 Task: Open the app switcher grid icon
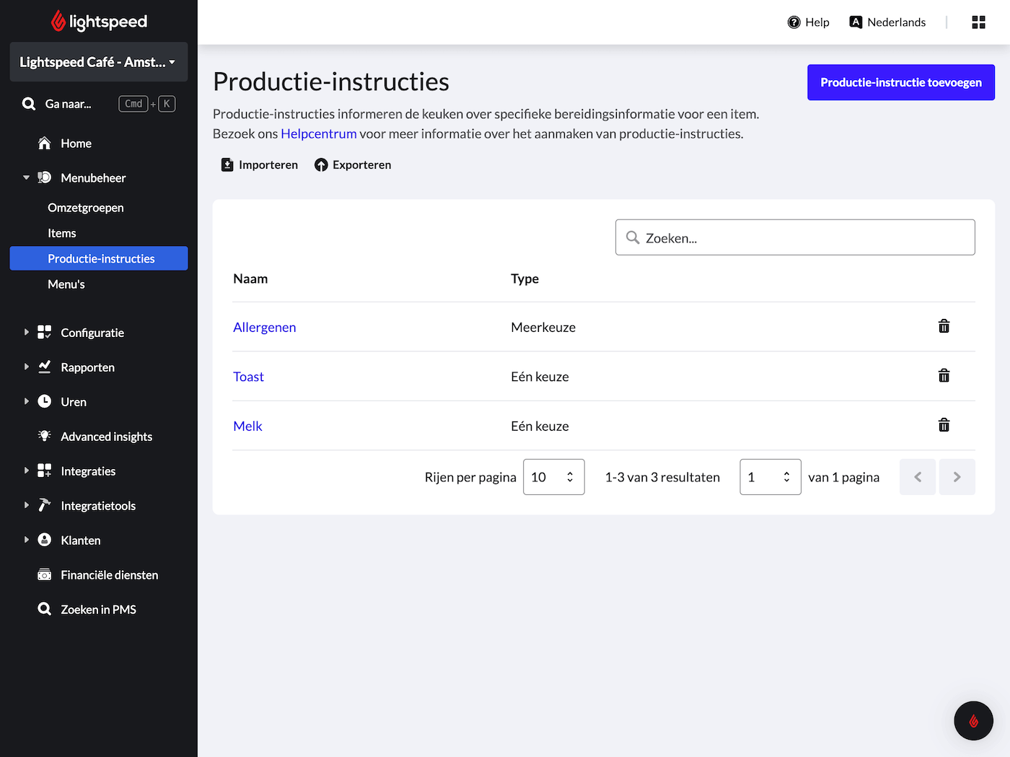click(978, 22)
